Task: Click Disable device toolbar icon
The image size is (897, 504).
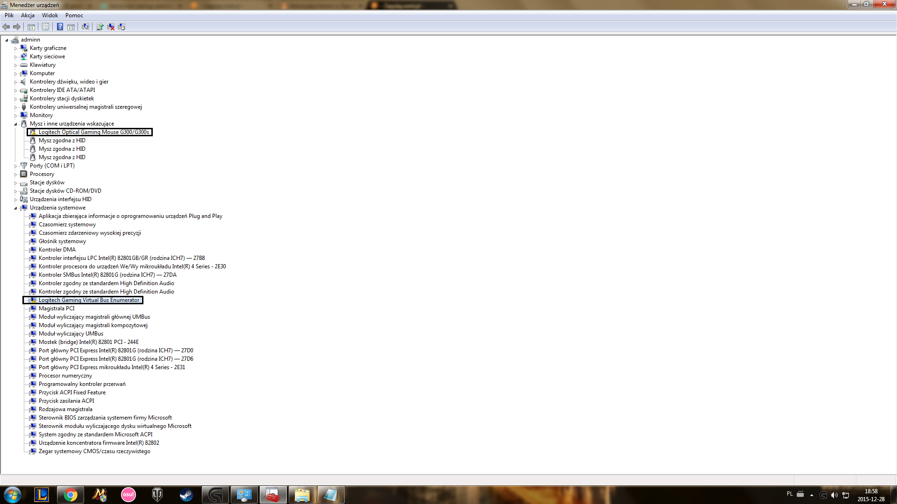Action: click(x=121, y=27)
